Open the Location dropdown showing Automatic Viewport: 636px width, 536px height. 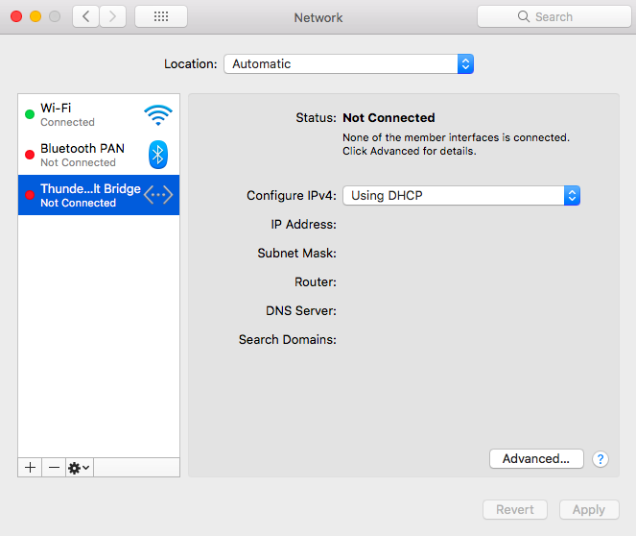tap(349, 64)
